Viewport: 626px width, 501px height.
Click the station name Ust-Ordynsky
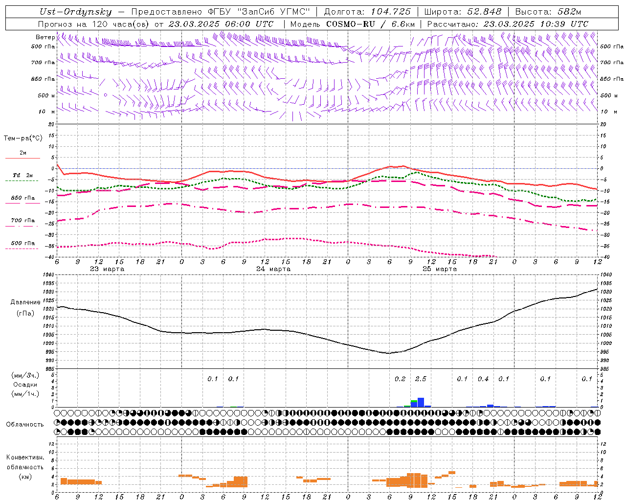tap(75, 12)
